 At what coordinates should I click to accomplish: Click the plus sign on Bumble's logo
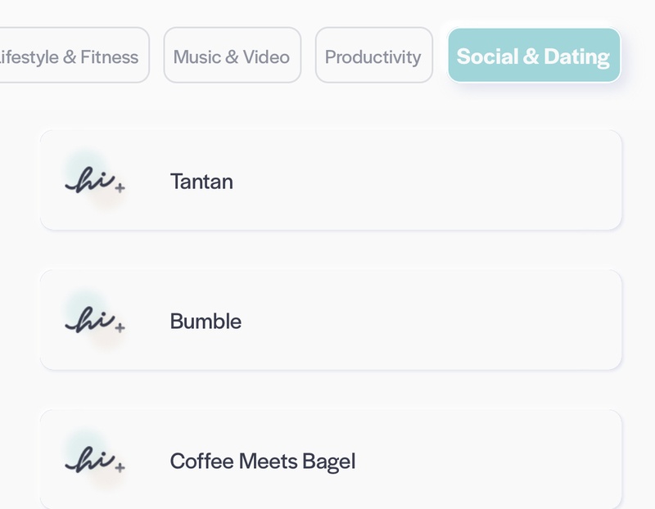point(120,328)
